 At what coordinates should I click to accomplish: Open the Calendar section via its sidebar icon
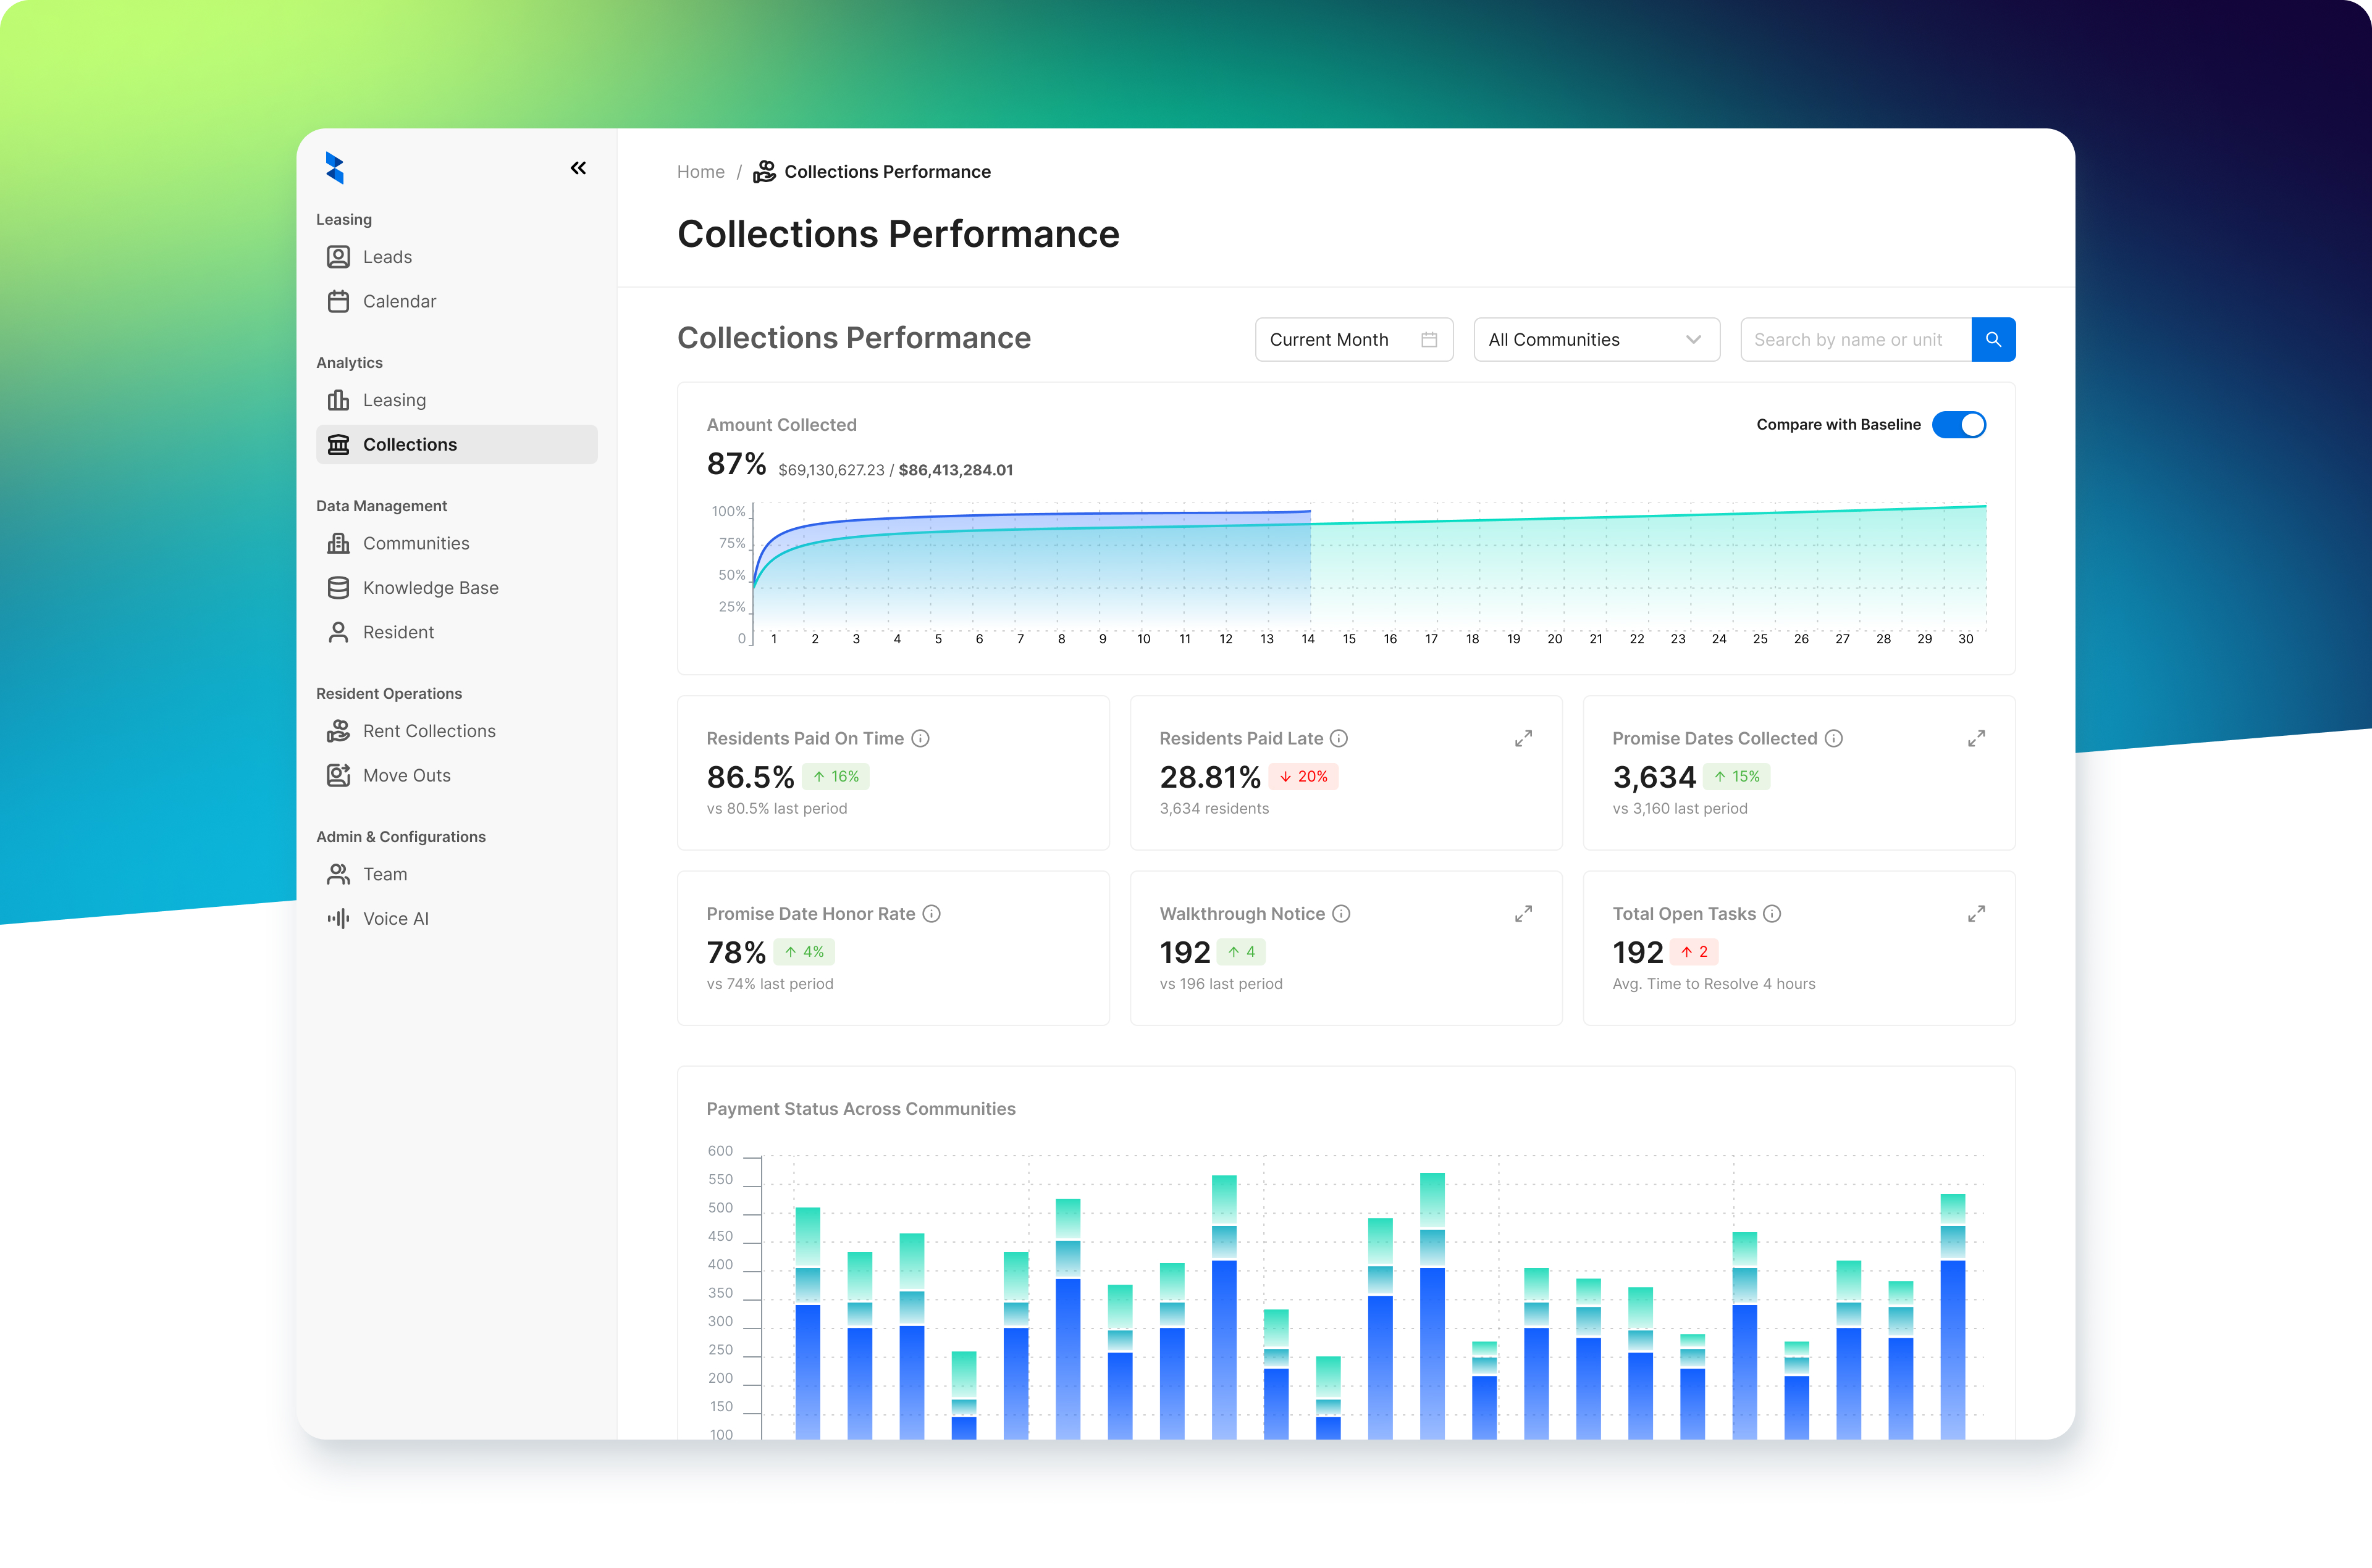(339, 300)
